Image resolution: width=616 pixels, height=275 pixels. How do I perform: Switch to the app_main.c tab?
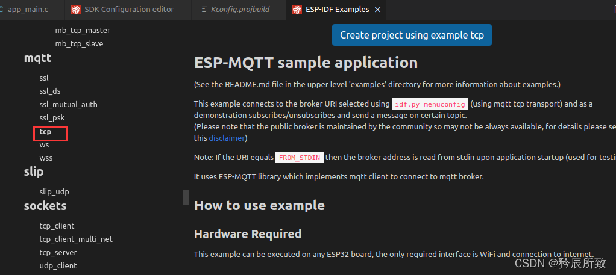[28, 10]
